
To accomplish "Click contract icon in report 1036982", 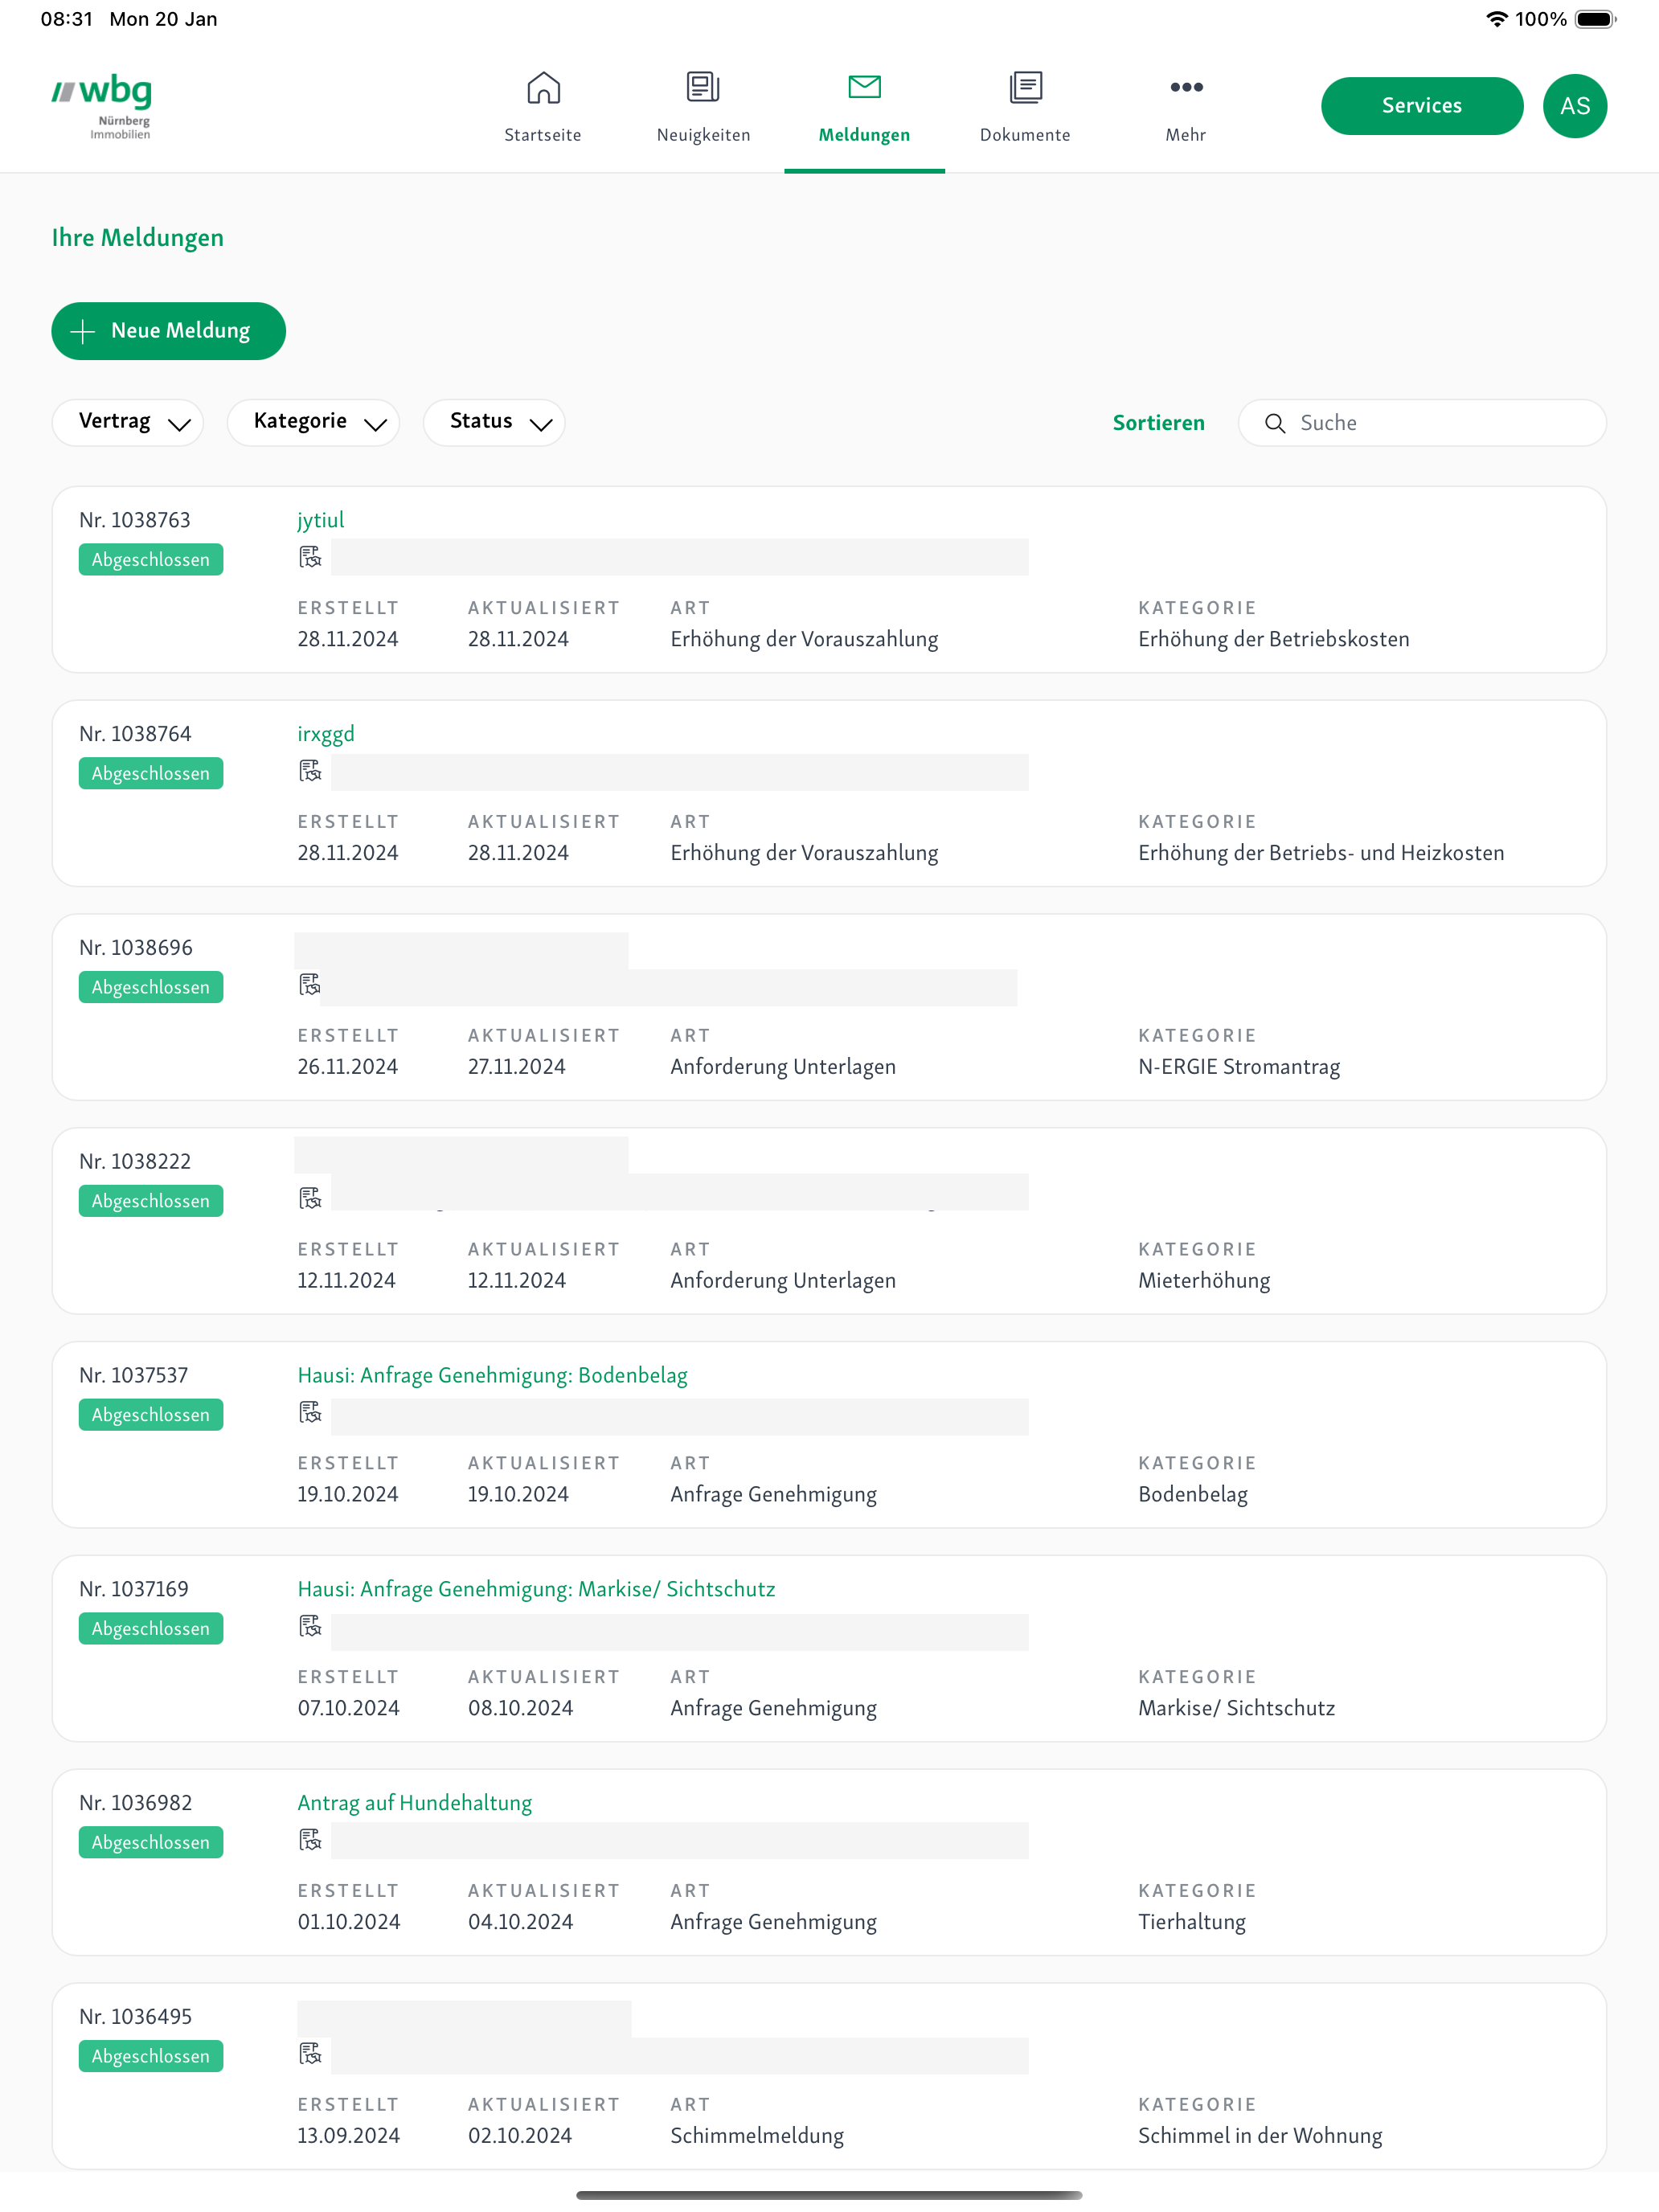I will pos(310,1841).
